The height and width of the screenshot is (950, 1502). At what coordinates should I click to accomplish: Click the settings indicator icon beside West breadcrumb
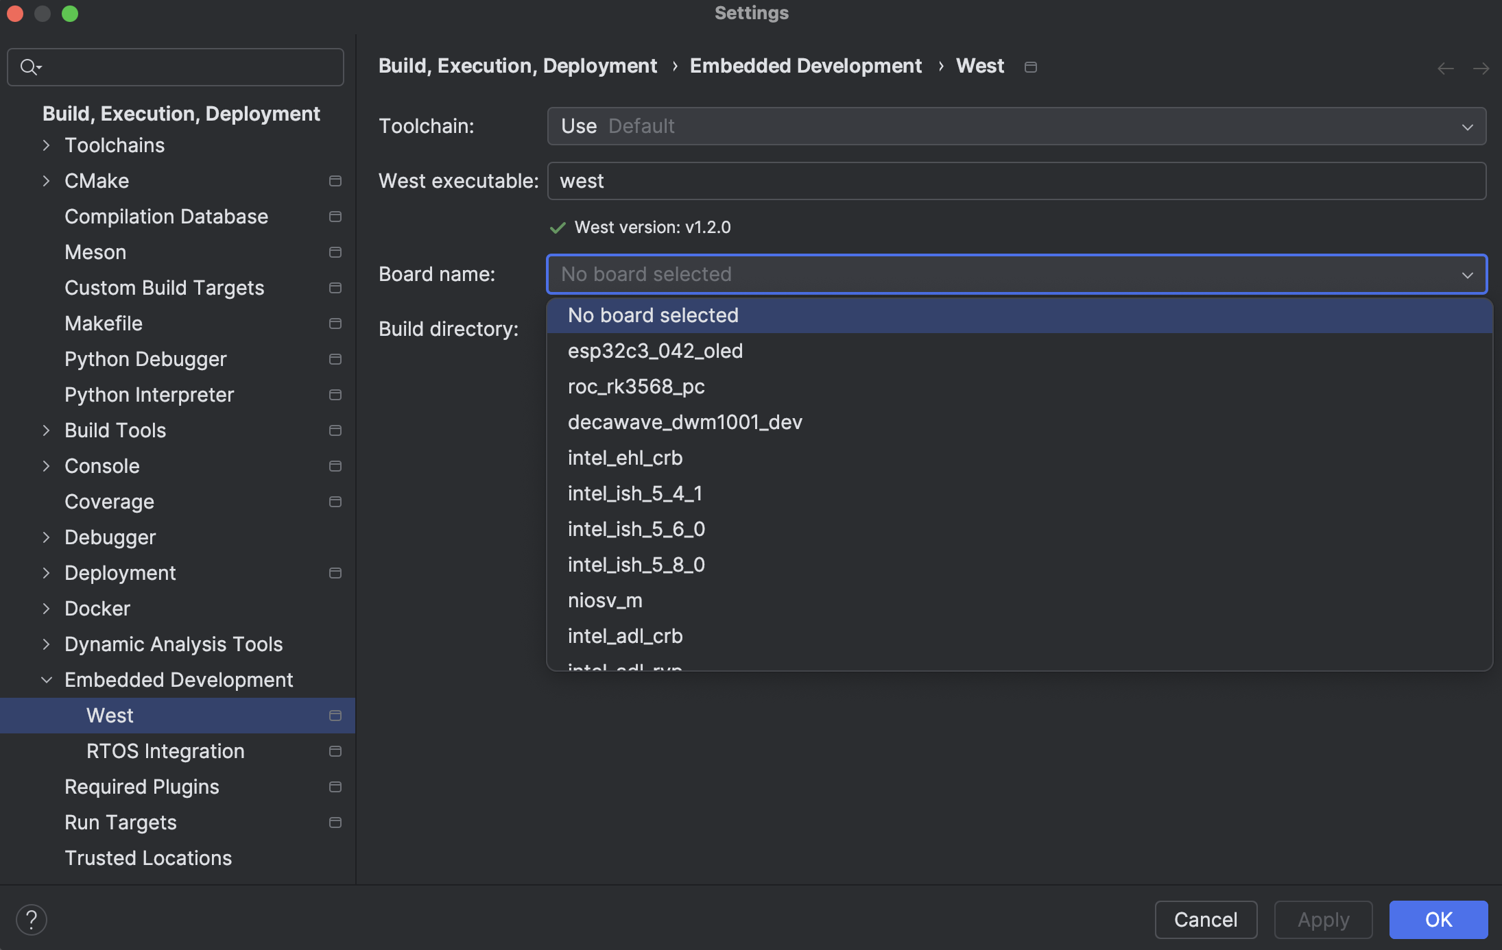(1030, 66)
